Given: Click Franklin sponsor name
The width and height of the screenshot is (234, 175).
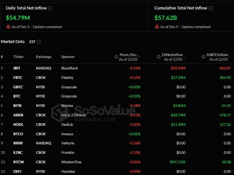Looking at the screenshot, I should 68,153.
